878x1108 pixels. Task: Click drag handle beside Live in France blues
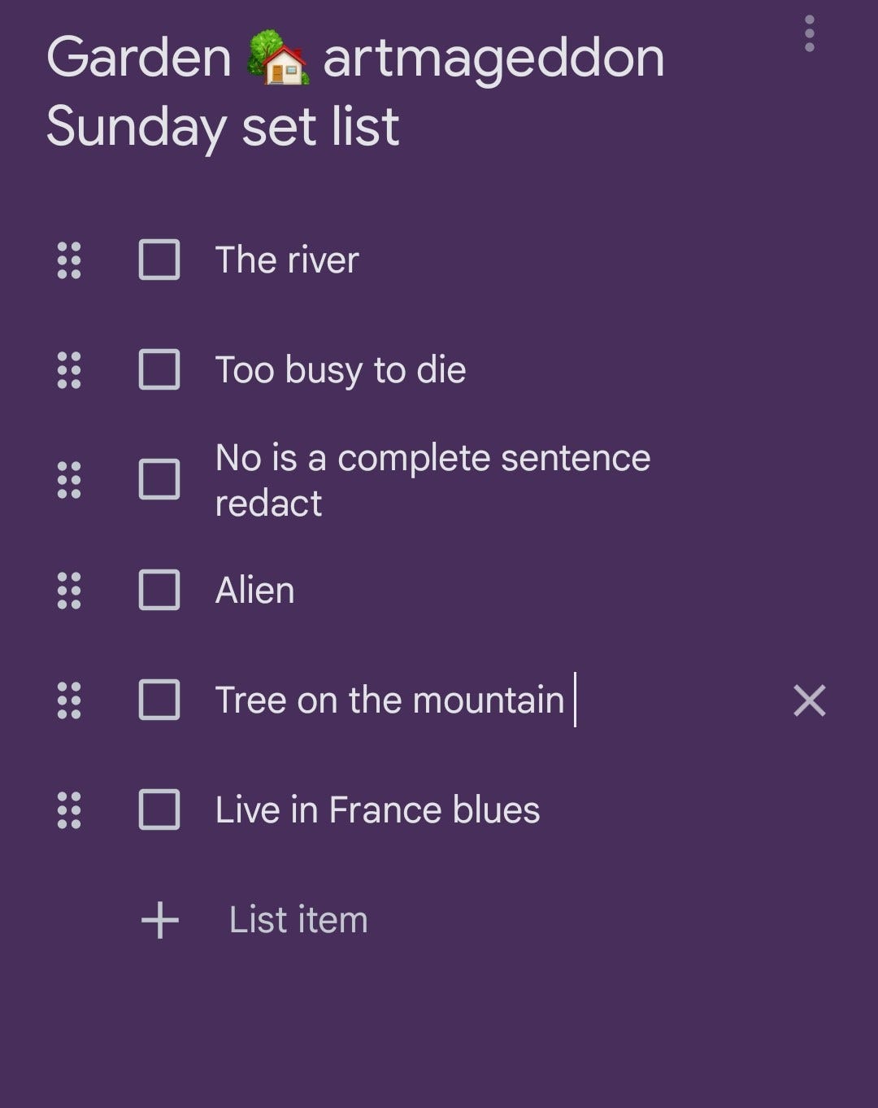click(69, 810)
